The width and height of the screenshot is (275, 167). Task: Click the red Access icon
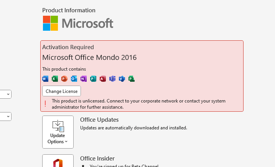[x=102, y=79]
